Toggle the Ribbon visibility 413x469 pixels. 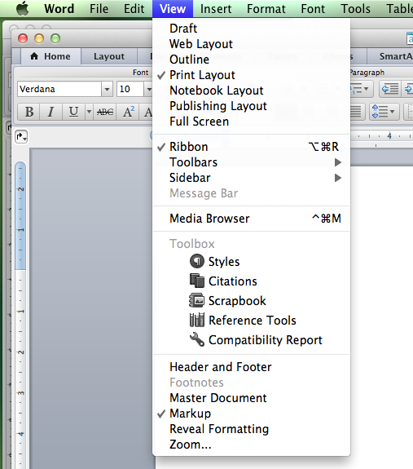(x=251, y=147)
